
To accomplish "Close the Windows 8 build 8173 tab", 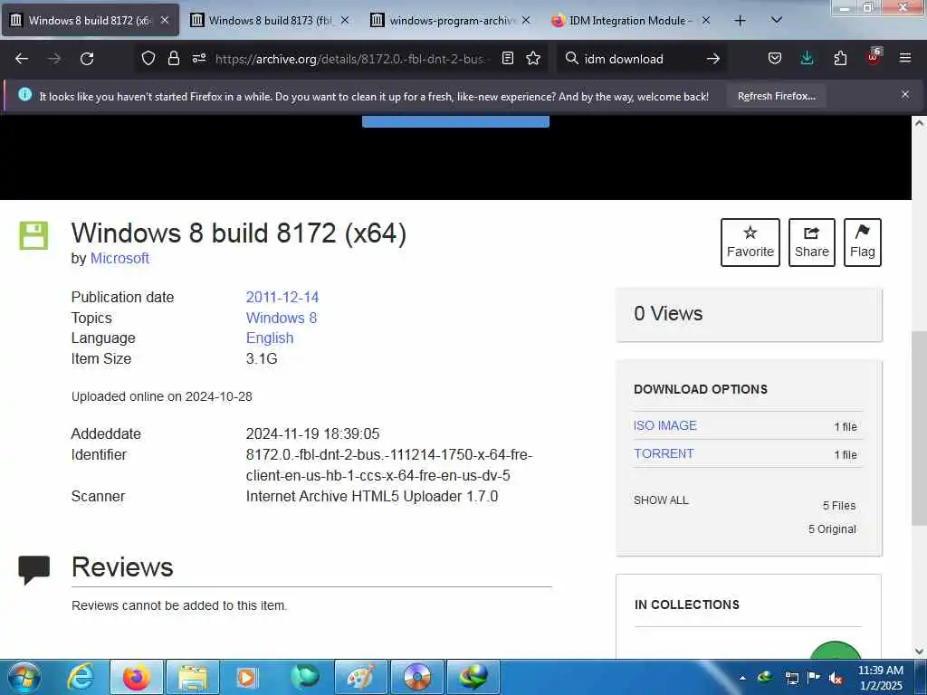I will (345, 21).
